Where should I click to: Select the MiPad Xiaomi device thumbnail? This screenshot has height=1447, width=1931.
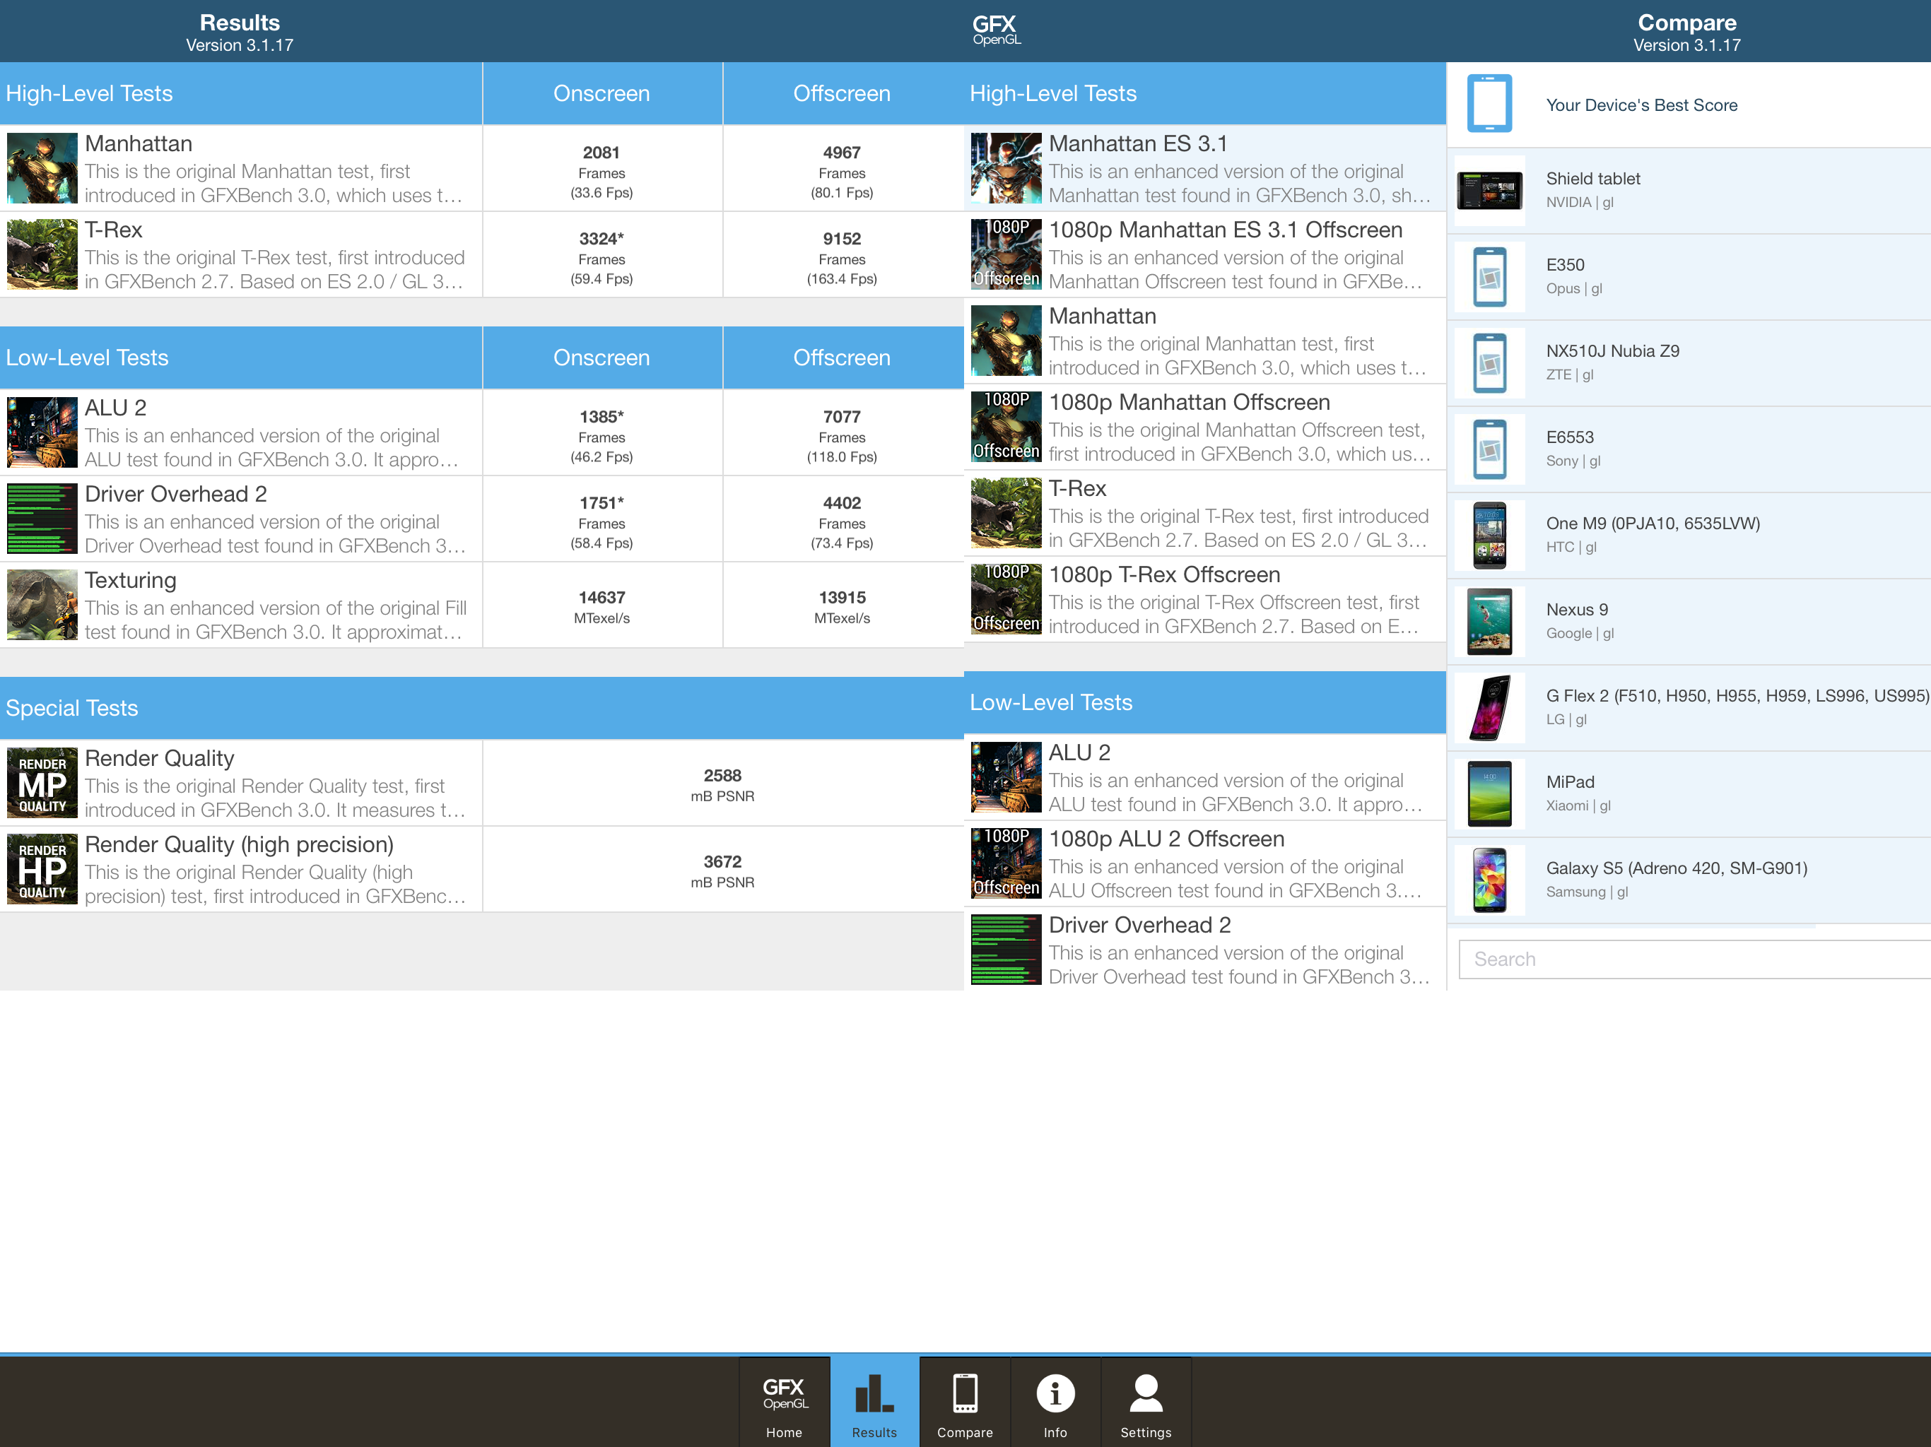click(1489, 793)
